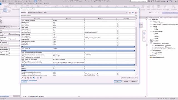Click the vertical scrollbar of parameter table

(x=136, y=46)
